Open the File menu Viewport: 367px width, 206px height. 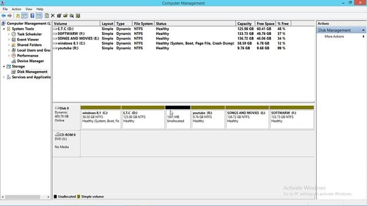coord(5,9)
